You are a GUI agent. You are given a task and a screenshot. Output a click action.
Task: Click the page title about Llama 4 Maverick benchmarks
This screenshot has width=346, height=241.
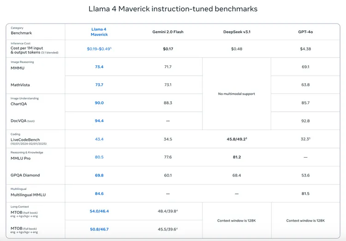(173, 9)
